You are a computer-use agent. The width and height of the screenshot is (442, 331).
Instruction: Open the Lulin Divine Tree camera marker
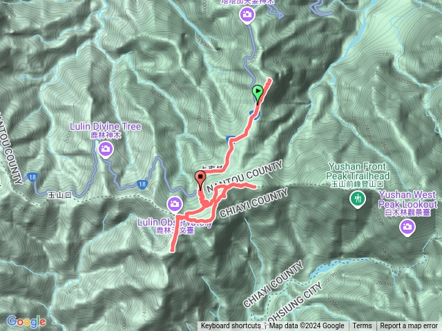pos(106,149)
